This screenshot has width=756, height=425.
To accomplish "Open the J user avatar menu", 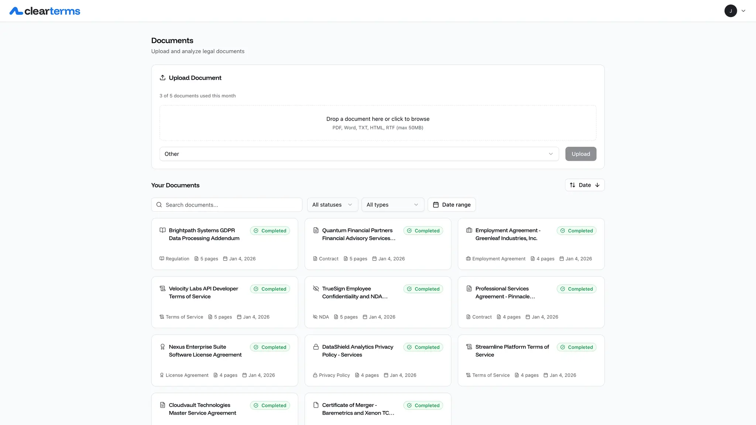I will click(731, 11).
